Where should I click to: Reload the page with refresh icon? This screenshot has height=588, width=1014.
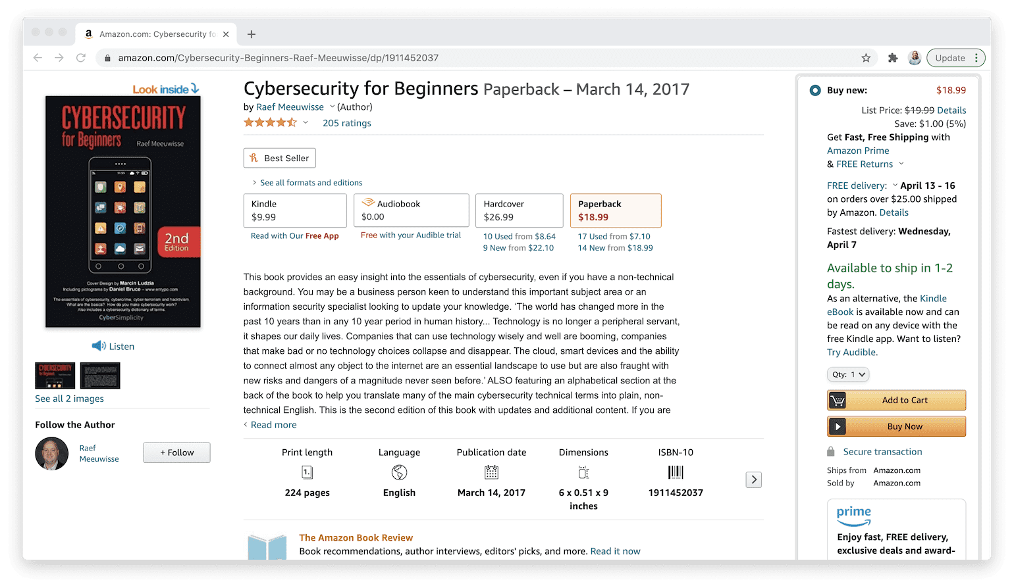81,58
